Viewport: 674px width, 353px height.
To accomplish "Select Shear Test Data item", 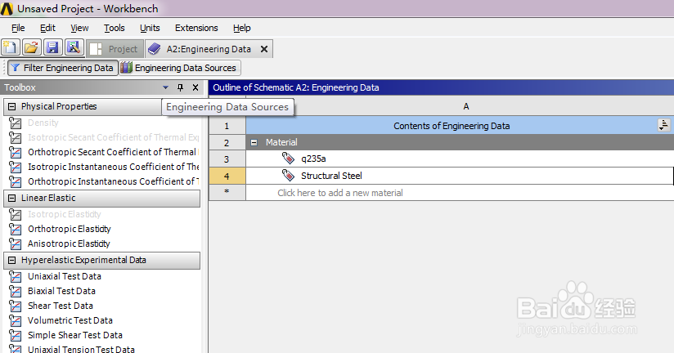I will click(x=61, y=306).
